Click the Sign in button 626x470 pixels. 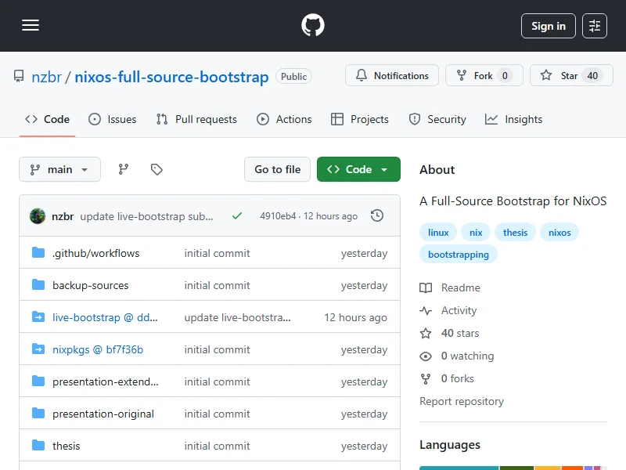click(x=548, y=26)
